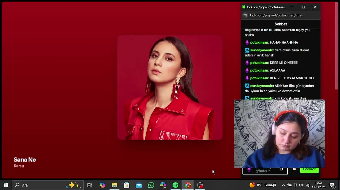Click the Kick favicon in chat window title bar
Viewport: 340px width, 190px height.
click(244, 7)
